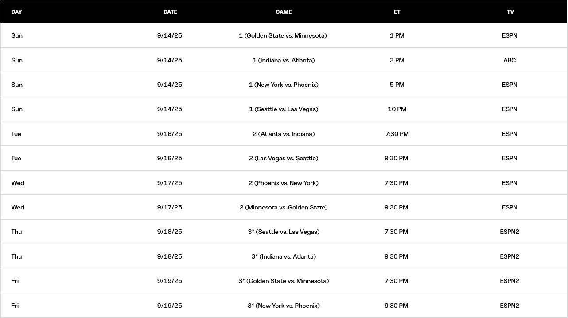568x318 pixels.
Task: Select Game 1 New York vs. Phoenix
Action: tap(284, 85)
